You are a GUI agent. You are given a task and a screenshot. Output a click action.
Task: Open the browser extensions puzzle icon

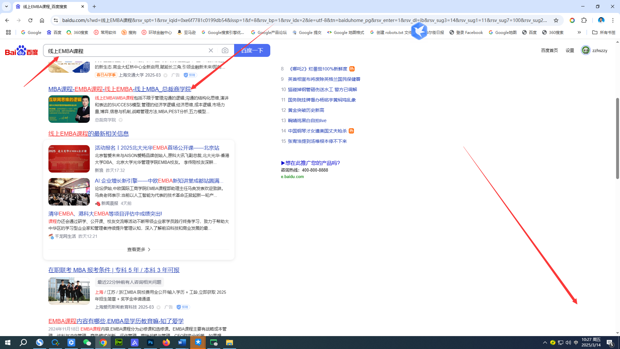[584, 20]
